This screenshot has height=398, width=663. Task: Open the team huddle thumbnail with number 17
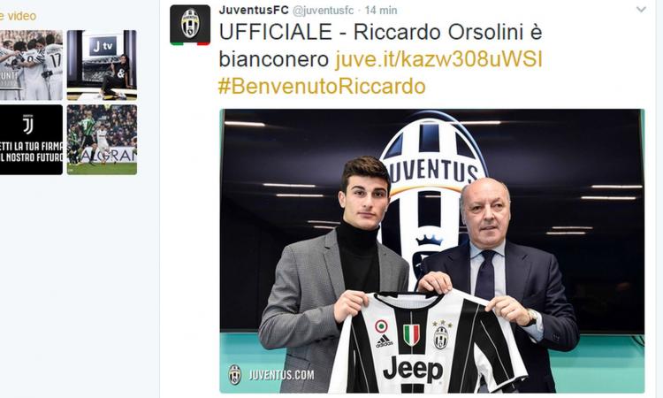coord(31,65)
